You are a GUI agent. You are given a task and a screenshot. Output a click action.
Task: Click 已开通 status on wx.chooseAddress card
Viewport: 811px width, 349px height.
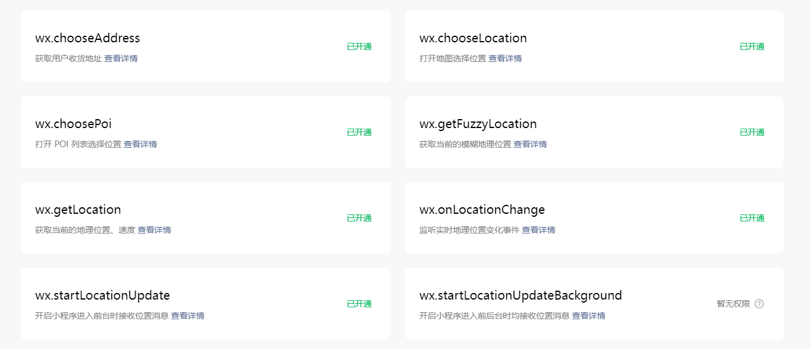point(359,46)
